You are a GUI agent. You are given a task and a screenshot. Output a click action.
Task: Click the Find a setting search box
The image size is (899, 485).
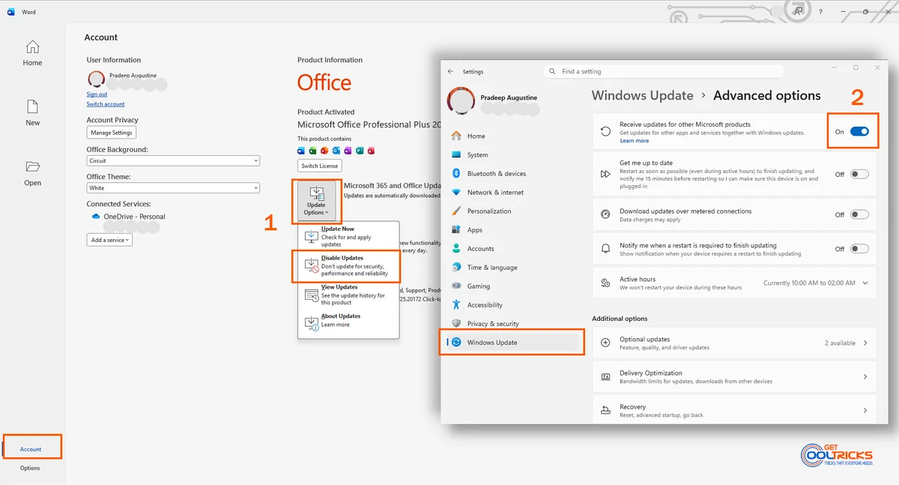(x=664, y=71)
